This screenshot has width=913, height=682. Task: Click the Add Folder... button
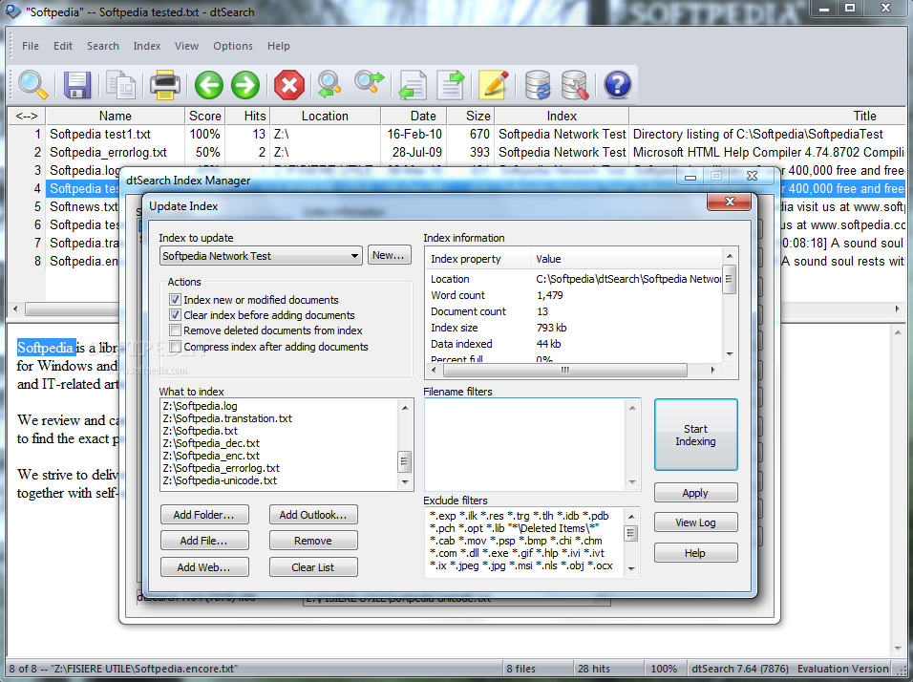click(x=204, y=515)
